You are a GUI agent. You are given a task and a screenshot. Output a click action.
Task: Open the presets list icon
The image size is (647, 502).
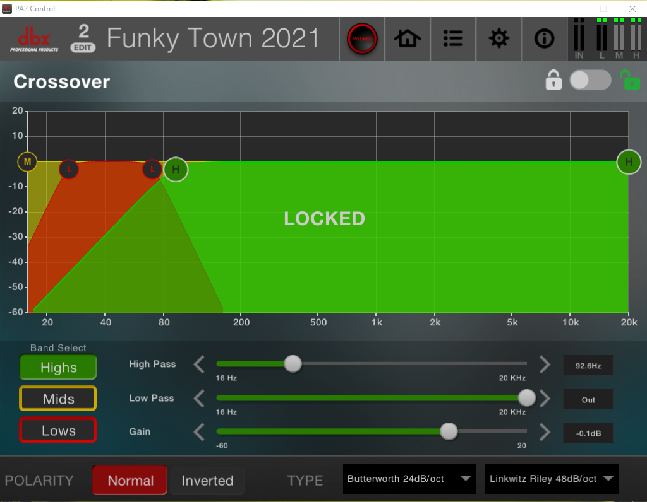pos(453,38)
